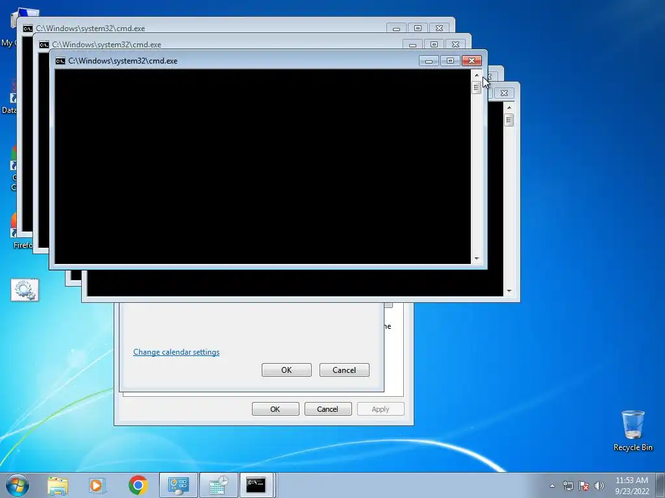Screen dimensions: 665x498
Task: Click Show desktop button at taskbar end
Action: point(660,485)
